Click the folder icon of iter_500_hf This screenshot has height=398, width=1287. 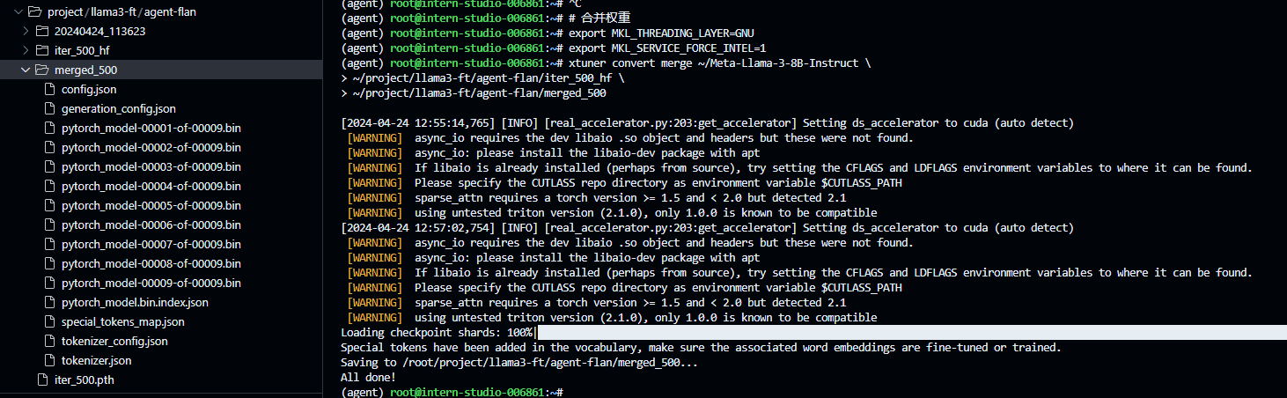(x=41, y=51)
